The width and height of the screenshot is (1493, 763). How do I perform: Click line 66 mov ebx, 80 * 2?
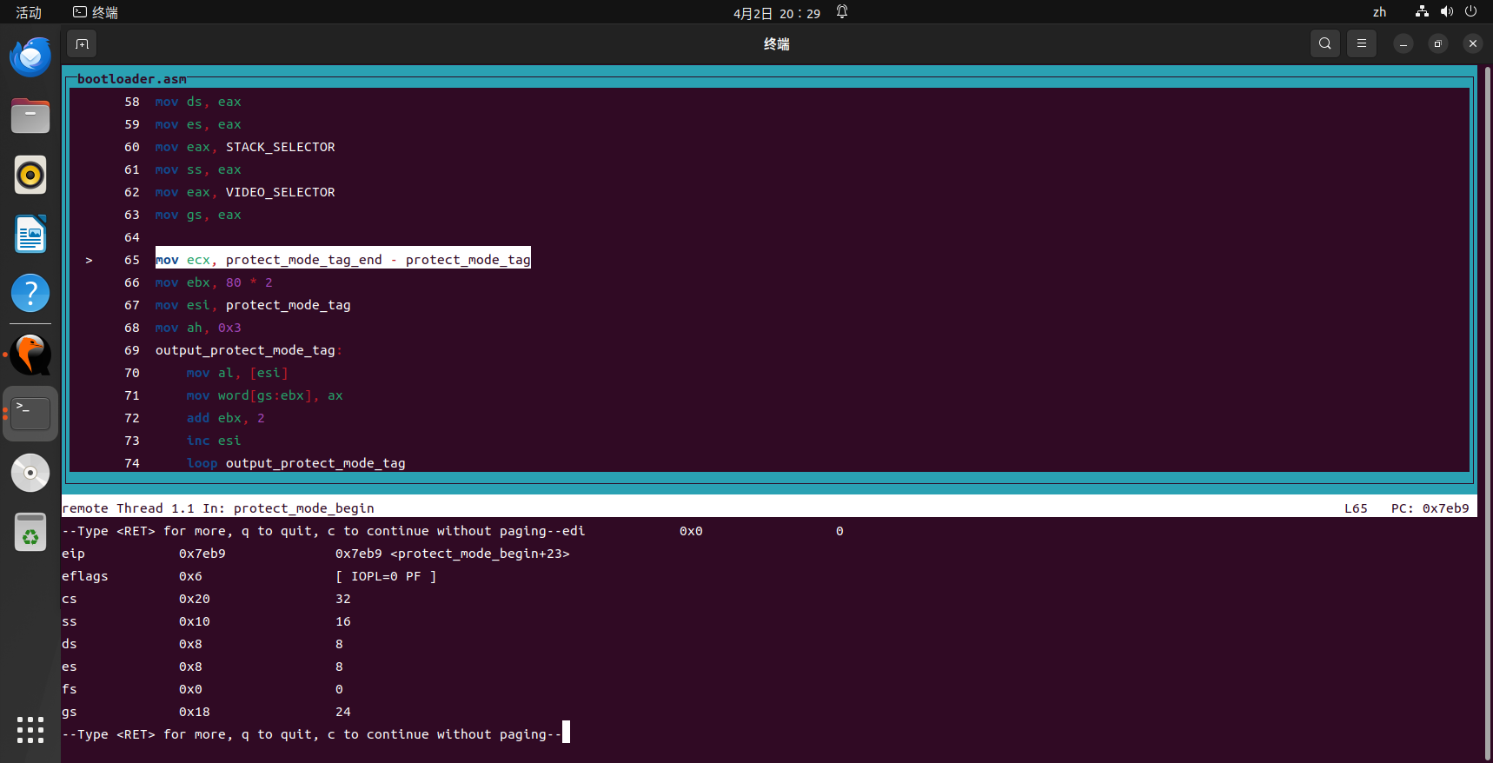pyautogui.click(x=214, y=282)
